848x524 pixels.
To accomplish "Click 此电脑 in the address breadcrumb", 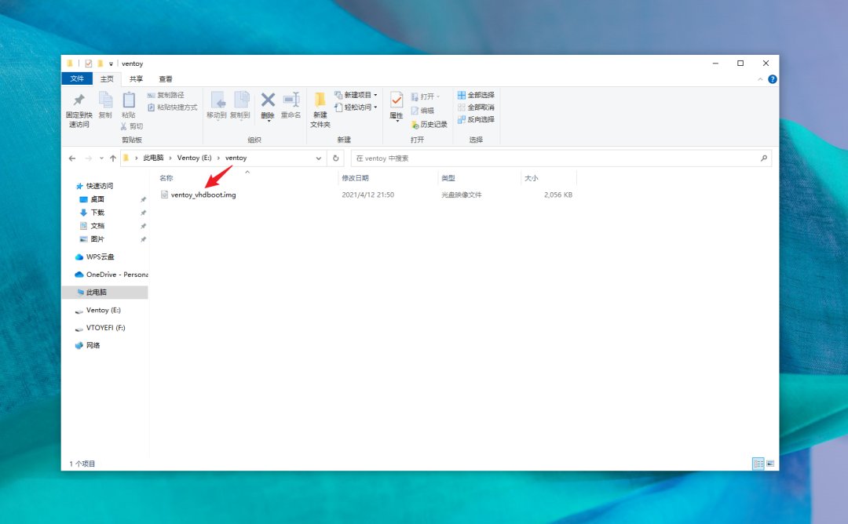I will [x=153, y=158].
